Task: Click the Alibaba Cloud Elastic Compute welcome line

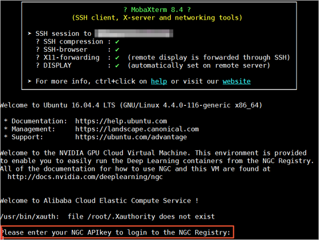Action: [99, 200]
